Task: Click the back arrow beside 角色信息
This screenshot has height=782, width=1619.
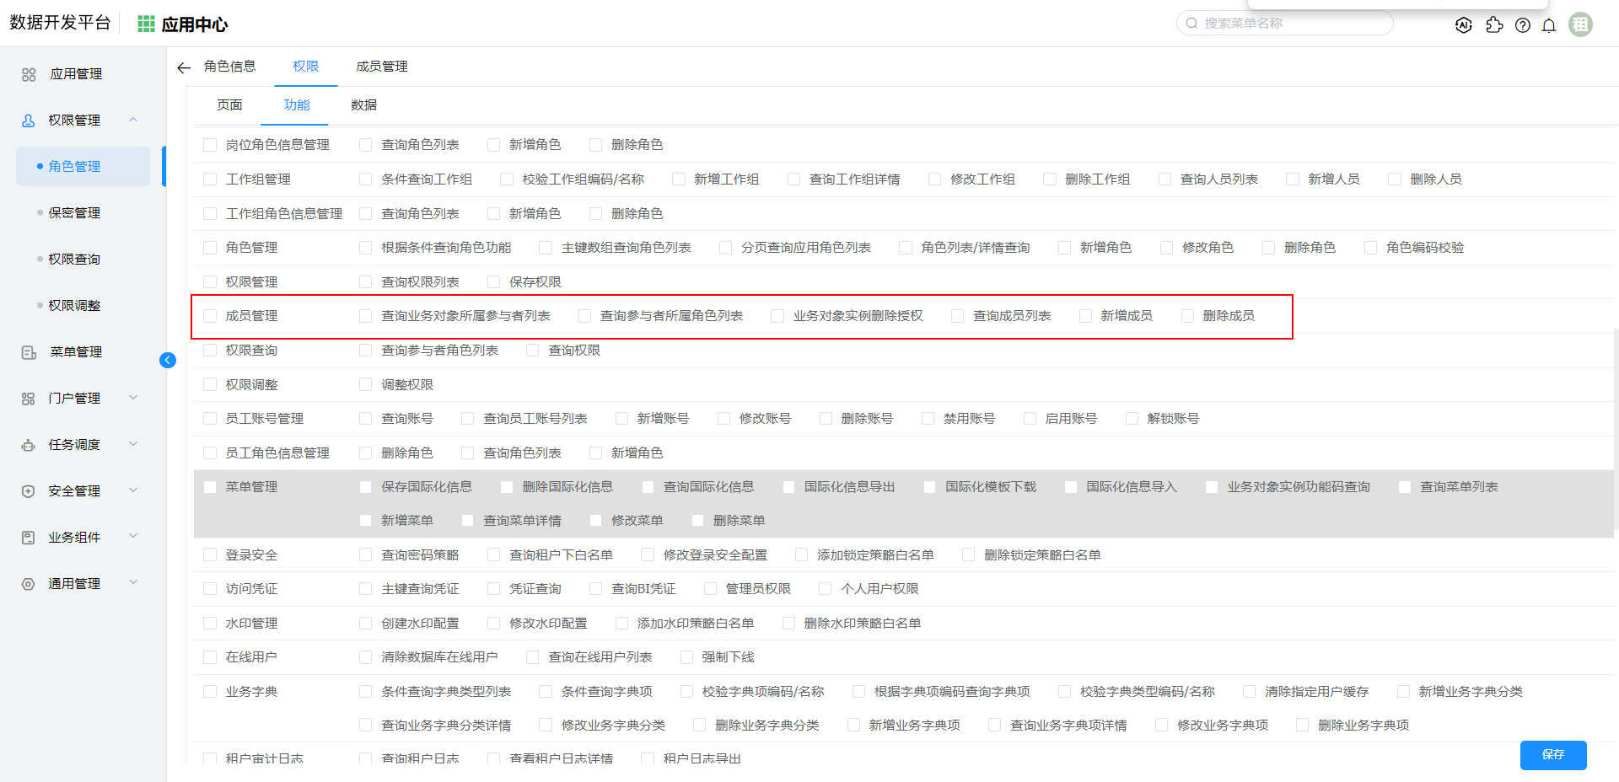Action: pyautogui.click(x=184, y=67)
